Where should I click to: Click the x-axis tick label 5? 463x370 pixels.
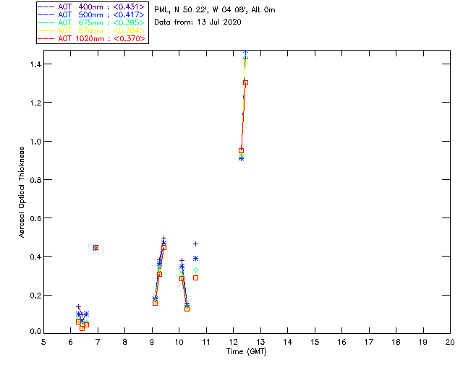pos(43,342)
